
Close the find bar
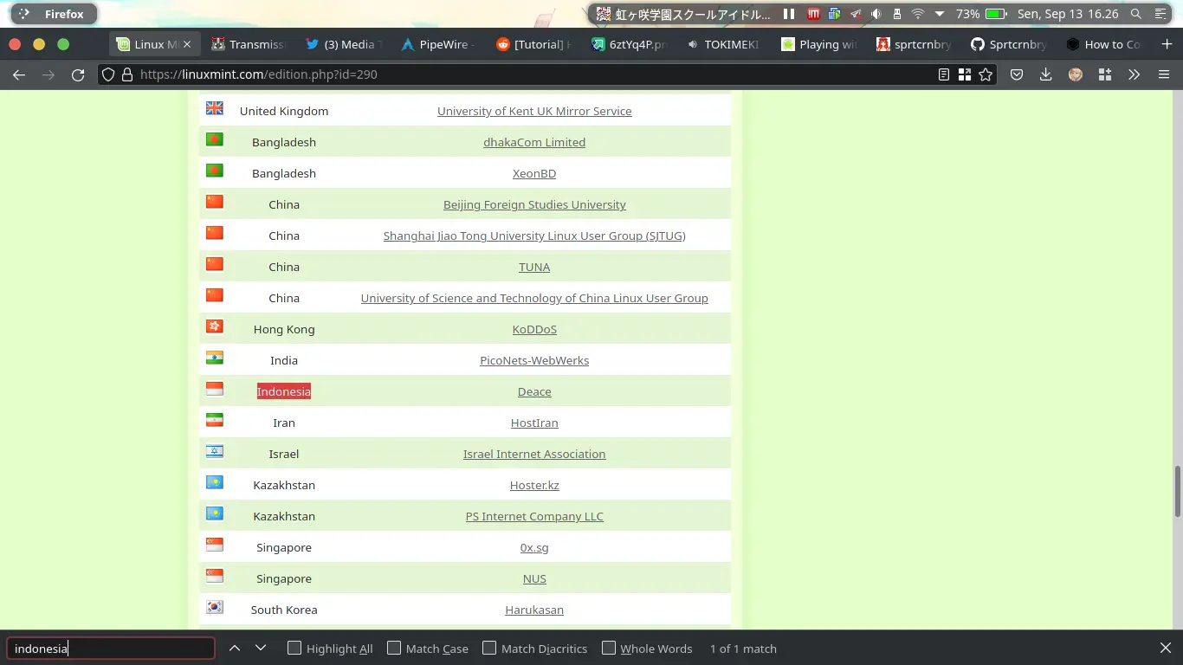coord(1166,648)
